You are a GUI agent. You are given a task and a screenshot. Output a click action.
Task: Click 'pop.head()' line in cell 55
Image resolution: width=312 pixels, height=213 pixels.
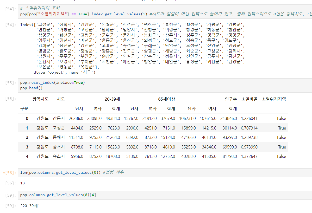pyautogui.click(x=31, y=88)
